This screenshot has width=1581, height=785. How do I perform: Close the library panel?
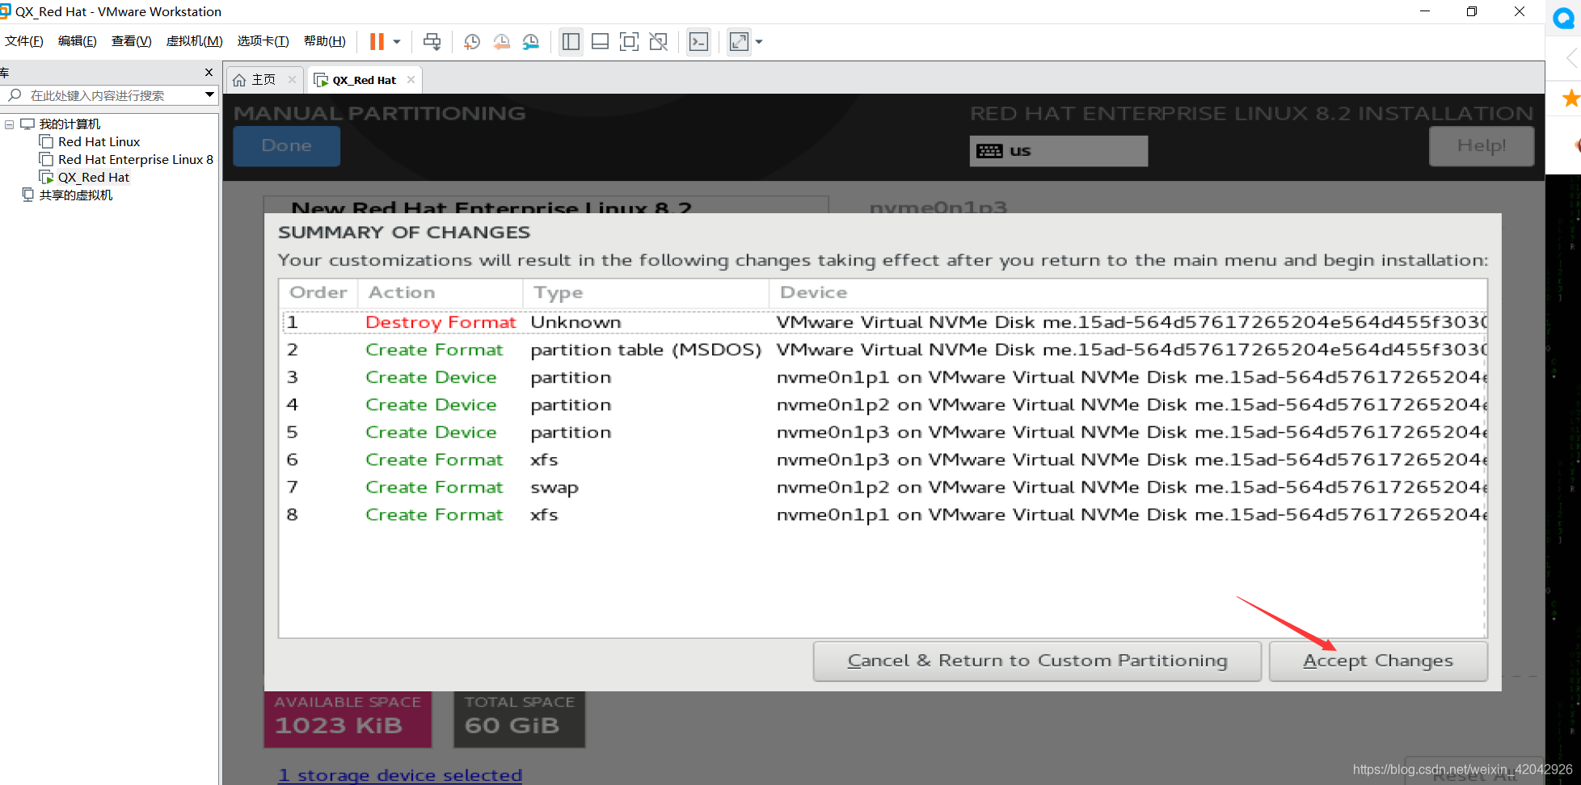pos(209,72)
